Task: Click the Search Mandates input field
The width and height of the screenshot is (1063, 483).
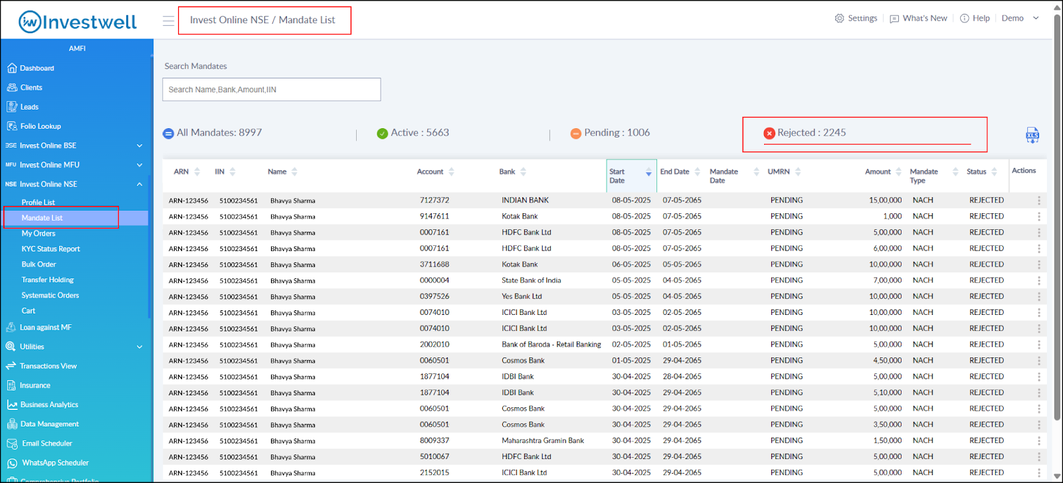Action: click(x=271, y=90)
